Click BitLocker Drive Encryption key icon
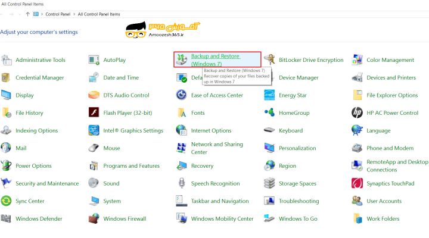429x238 pixels. coord(269,59)
